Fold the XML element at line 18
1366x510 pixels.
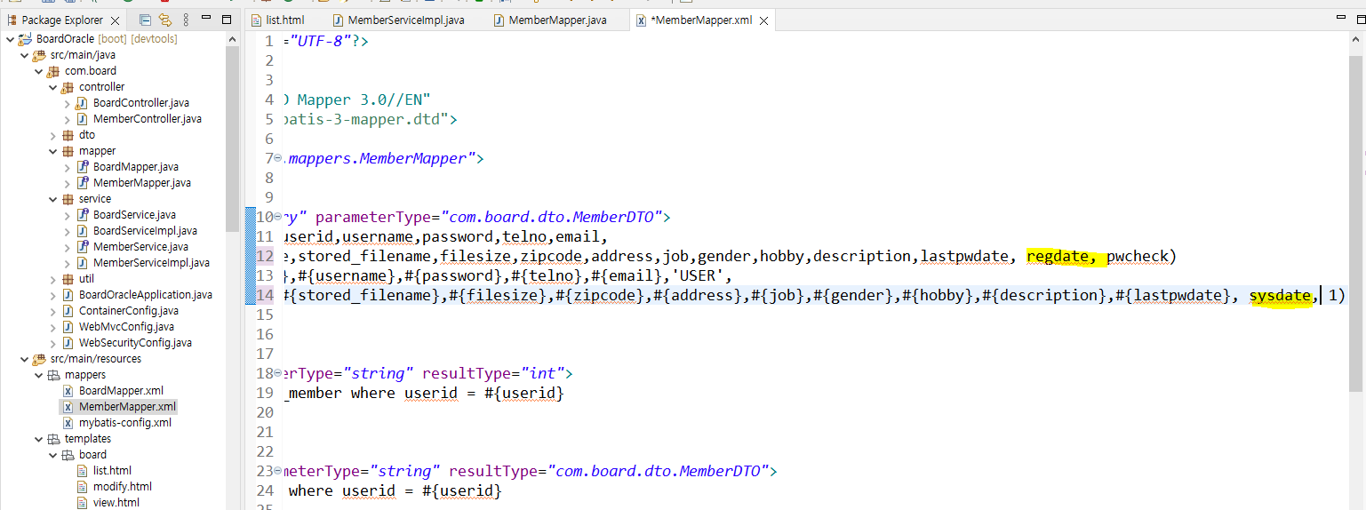click(279, 373)
